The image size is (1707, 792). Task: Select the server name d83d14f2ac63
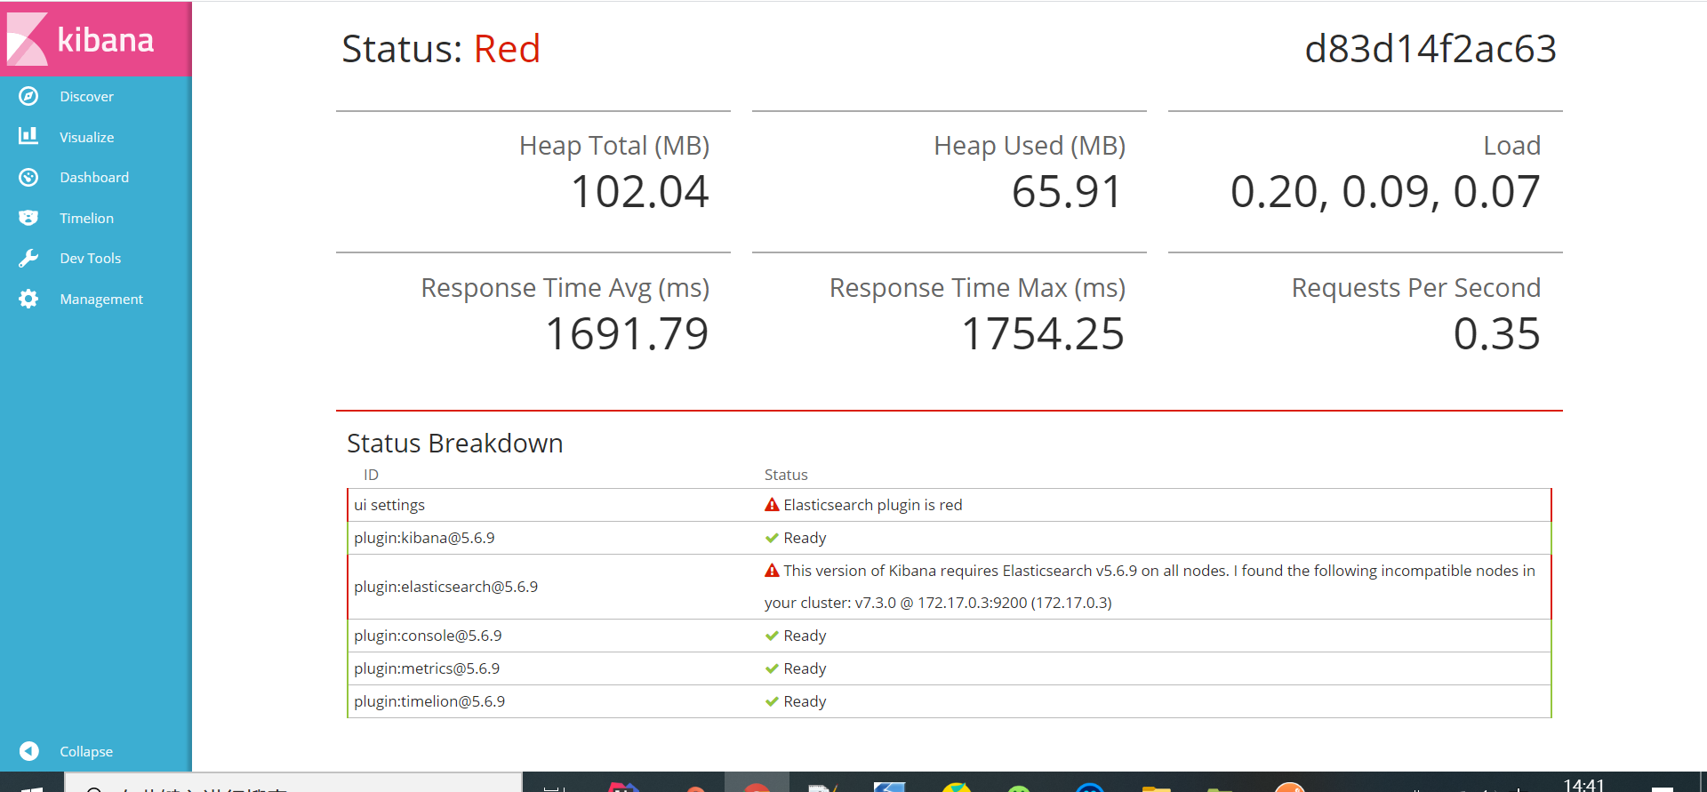1431,48
